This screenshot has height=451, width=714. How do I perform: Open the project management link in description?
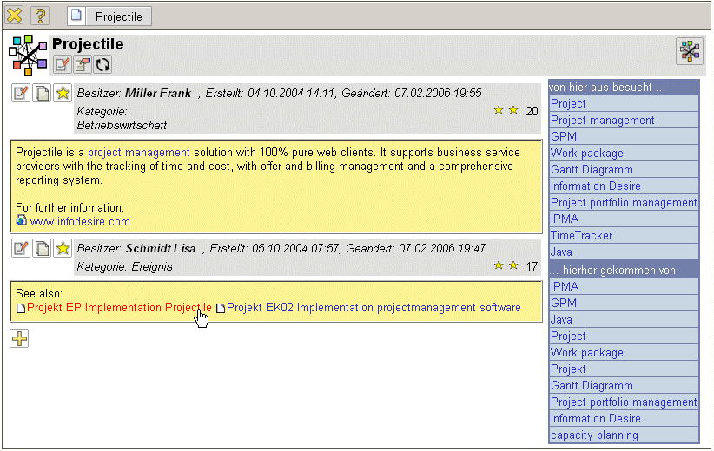point(138,153)
